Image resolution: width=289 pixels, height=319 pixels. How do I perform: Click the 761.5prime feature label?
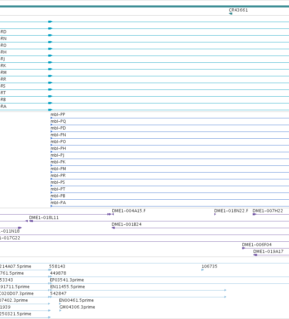[12, 273]
